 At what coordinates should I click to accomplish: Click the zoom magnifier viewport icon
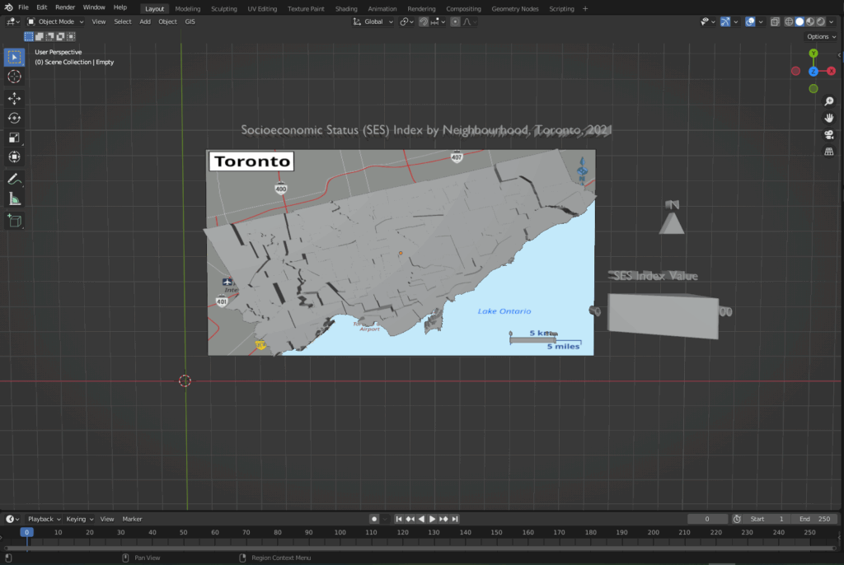[x=829, y=101]
